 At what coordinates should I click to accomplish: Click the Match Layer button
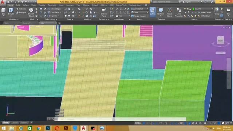[204, 16]
